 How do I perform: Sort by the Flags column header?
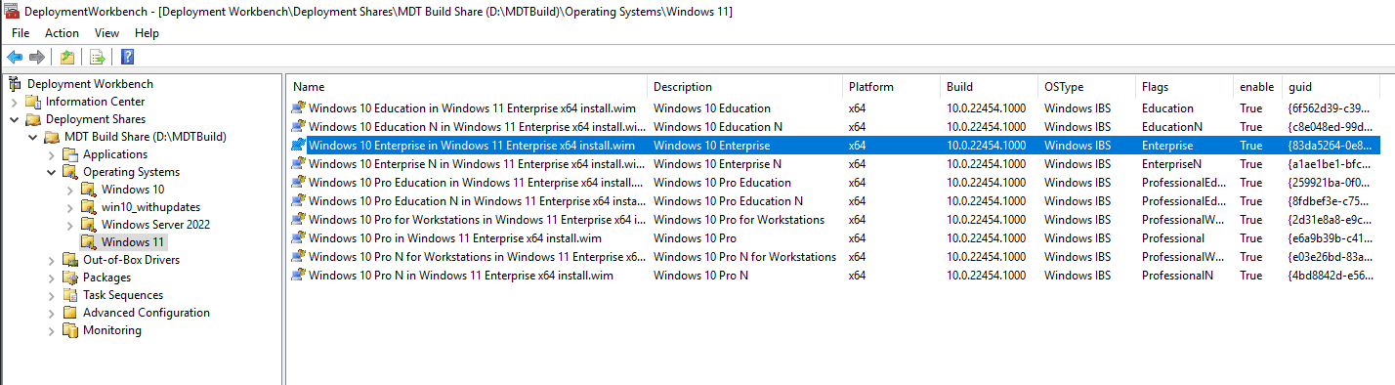(x=1184, y=87)
